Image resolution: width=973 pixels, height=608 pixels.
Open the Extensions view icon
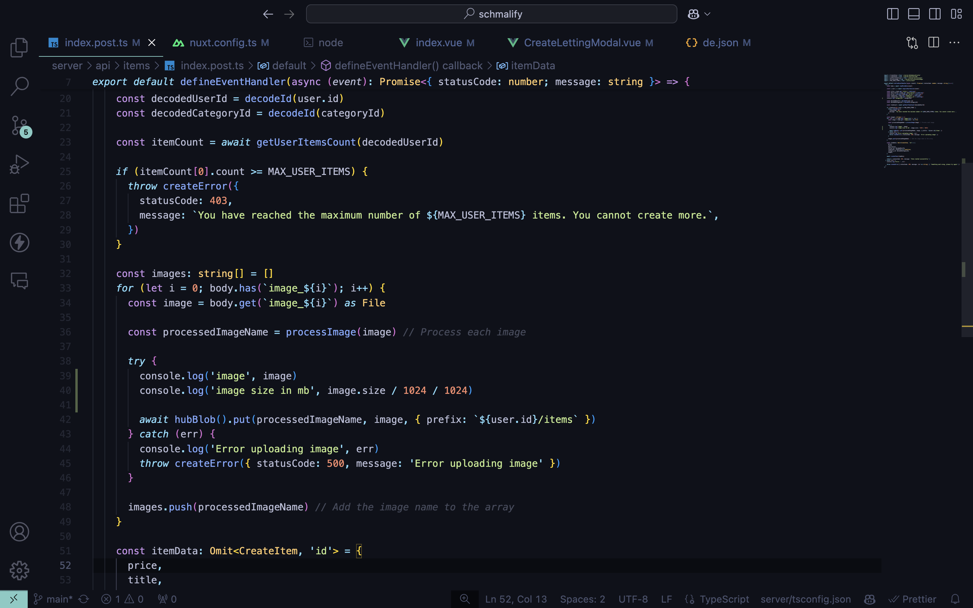19,203
